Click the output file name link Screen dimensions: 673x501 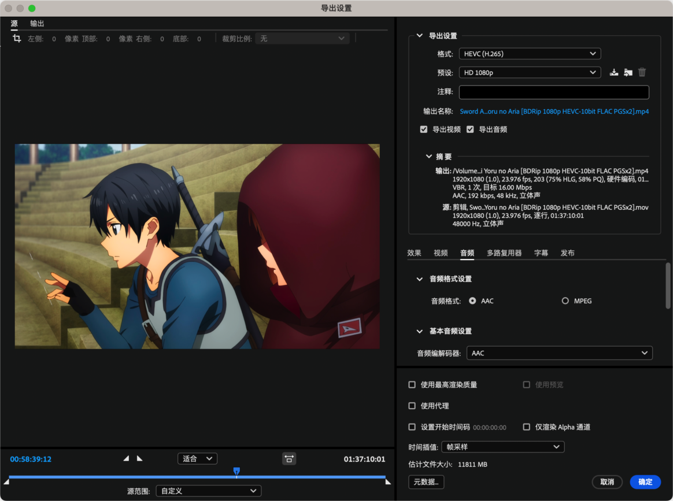click(554, 112)
